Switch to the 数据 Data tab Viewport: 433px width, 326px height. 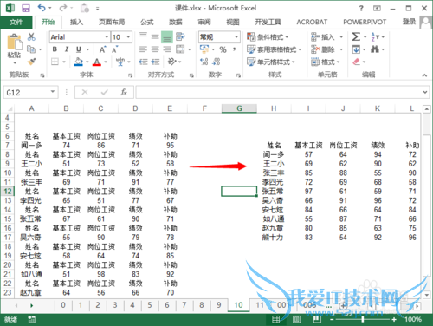point(176,22)
